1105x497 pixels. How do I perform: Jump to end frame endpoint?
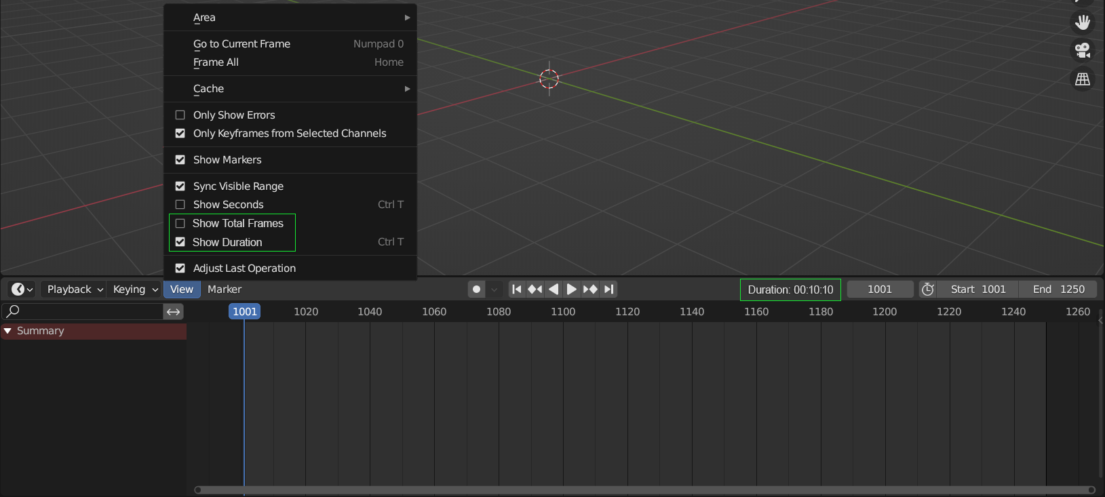[x=609, y=290]
